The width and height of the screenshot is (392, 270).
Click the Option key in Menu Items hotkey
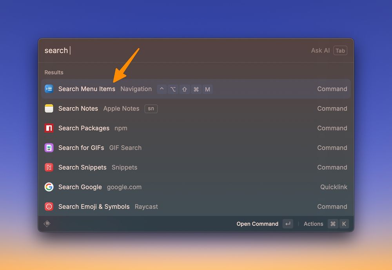click(173, 89)
